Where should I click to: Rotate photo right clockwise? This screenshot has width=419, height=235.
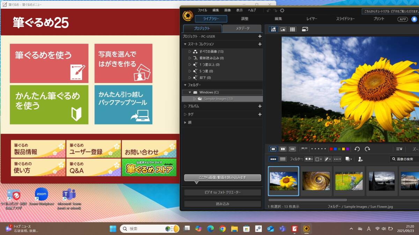[367, 149]
